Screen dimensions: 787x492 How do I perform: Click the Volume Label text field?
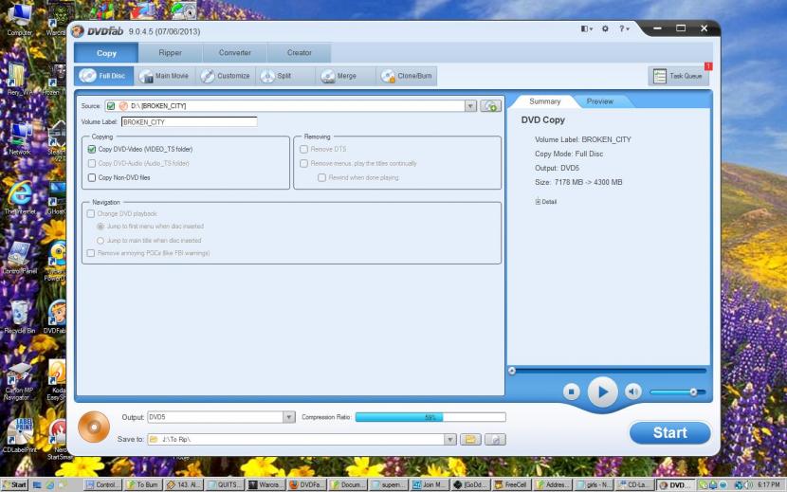(189, 121)
